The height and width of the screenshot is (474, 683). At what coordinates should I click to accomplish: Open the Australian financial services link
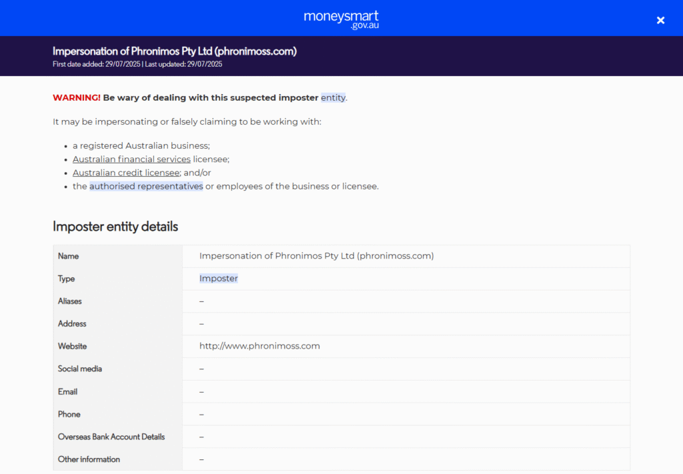pos(131,159)
